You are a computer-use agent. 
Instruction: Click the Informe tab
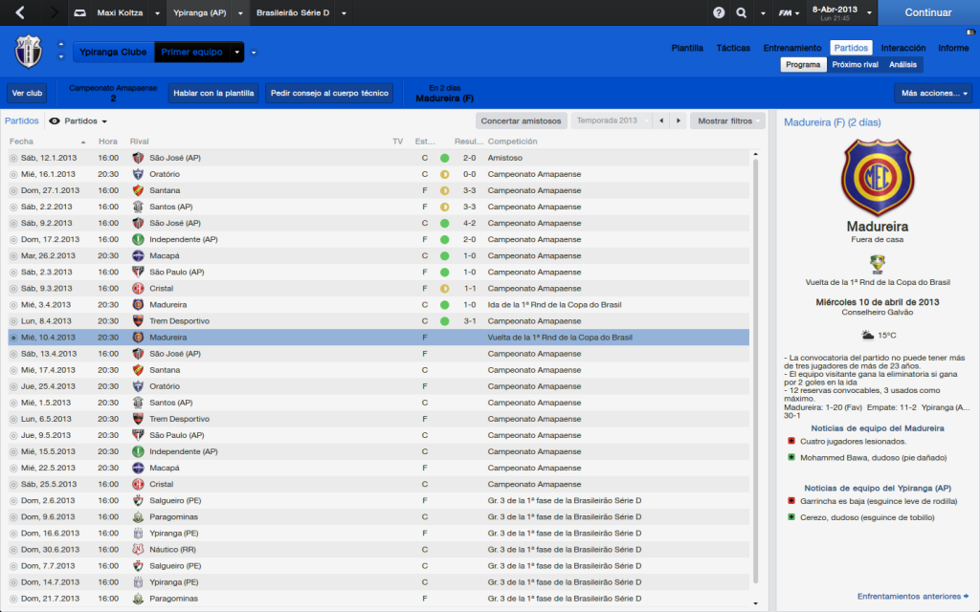953,48
